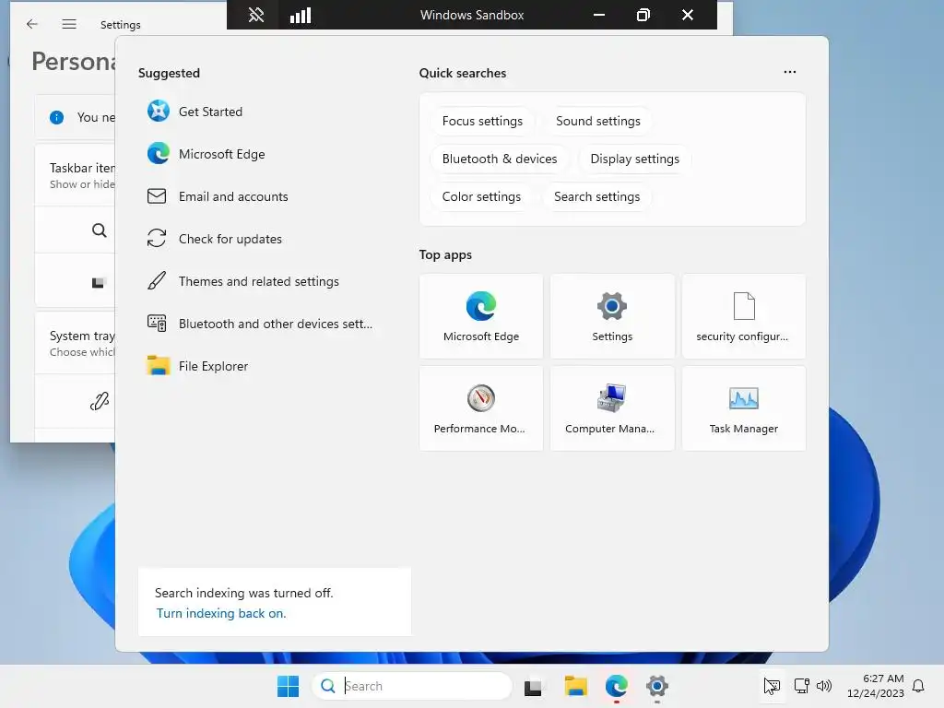
Task: Select Sound settings quick search
Action: [597, 121]
